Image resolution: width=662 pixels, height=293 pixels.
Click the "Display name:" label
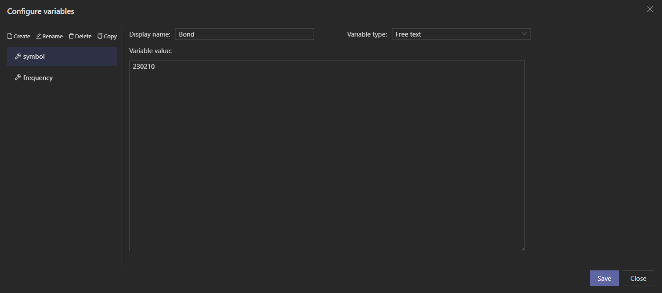[x=150, y=34]
